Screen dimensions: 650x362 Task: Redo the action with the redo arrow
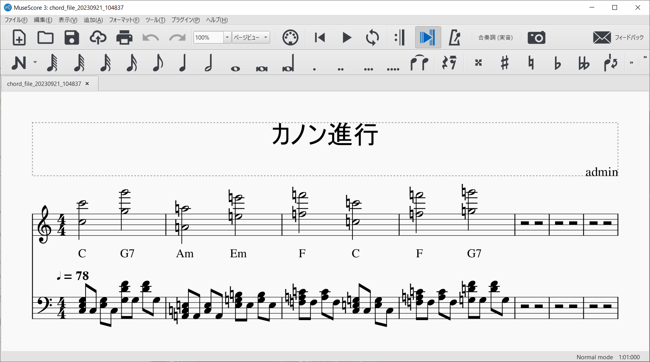177,38
